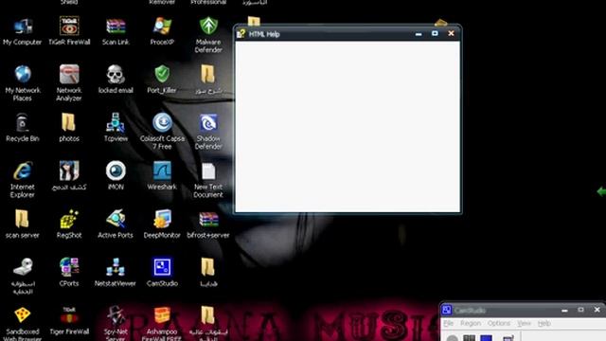Click the CamStudio desktop icon
This screenshot has width=606, height=341.
click(162, 267)
